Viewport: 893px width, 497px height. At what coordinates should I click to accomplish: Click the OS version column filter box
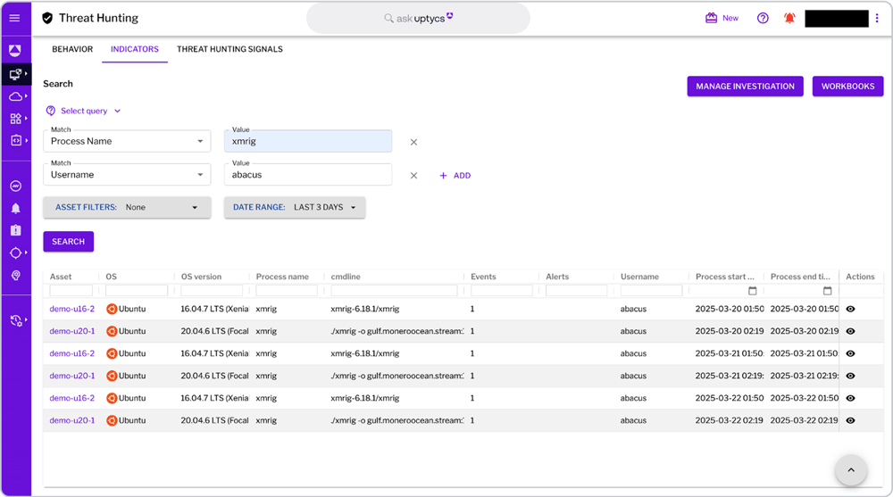212,290
